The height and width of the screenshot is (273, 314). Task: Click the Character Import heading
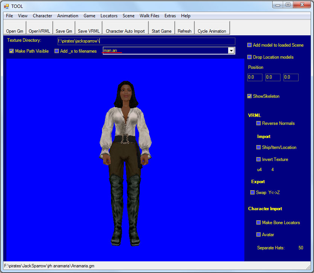[265, 209]
